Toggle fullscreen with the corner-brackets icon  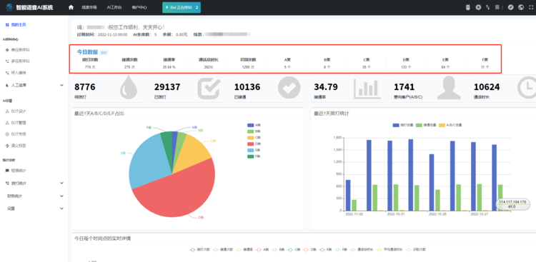click(x=531, y=7)
